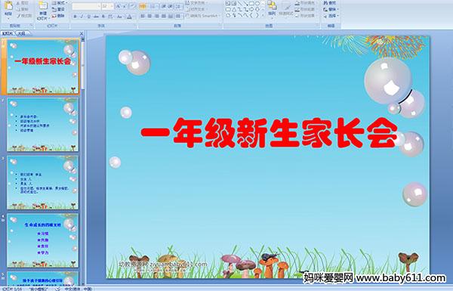Screen dimensions: 453x291
Task: Click the Align Text icon
Action: [x=187, y=9]
